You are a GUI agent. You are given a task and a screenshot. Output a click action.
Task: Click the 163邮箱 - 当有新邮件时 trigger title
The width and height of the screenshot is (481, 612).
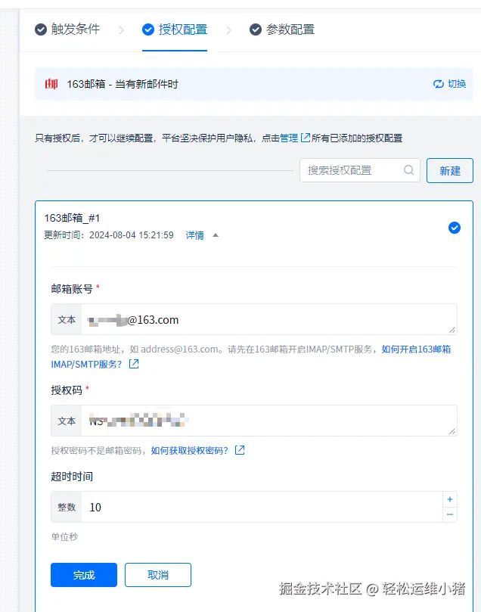(x=123, y=84)
